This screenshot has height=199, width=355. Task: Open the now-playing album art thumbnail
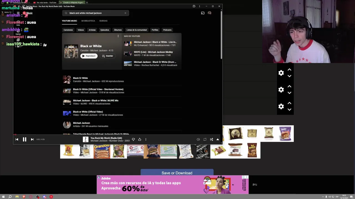(85, 140)
